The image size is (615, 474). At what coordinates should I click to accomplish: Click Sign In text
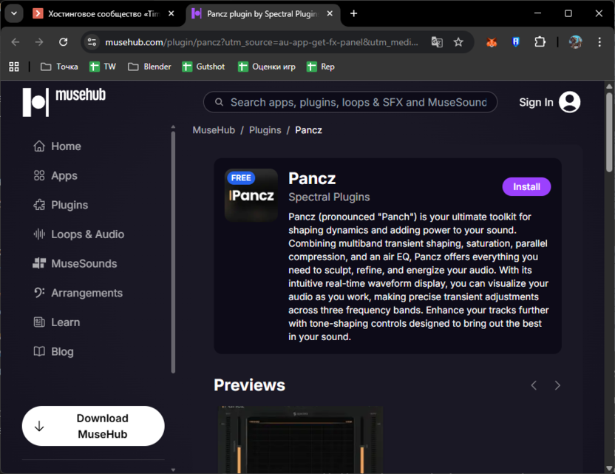(536, 102)
